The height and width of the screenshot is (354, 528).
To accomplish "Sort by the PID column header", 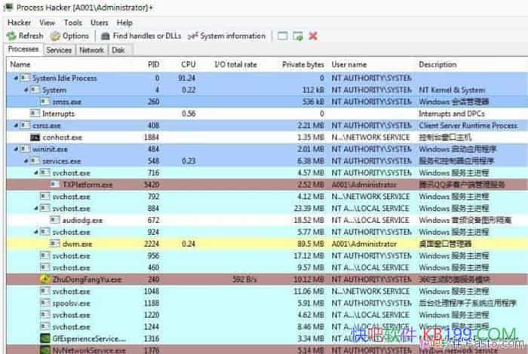I will coord(154,64).
